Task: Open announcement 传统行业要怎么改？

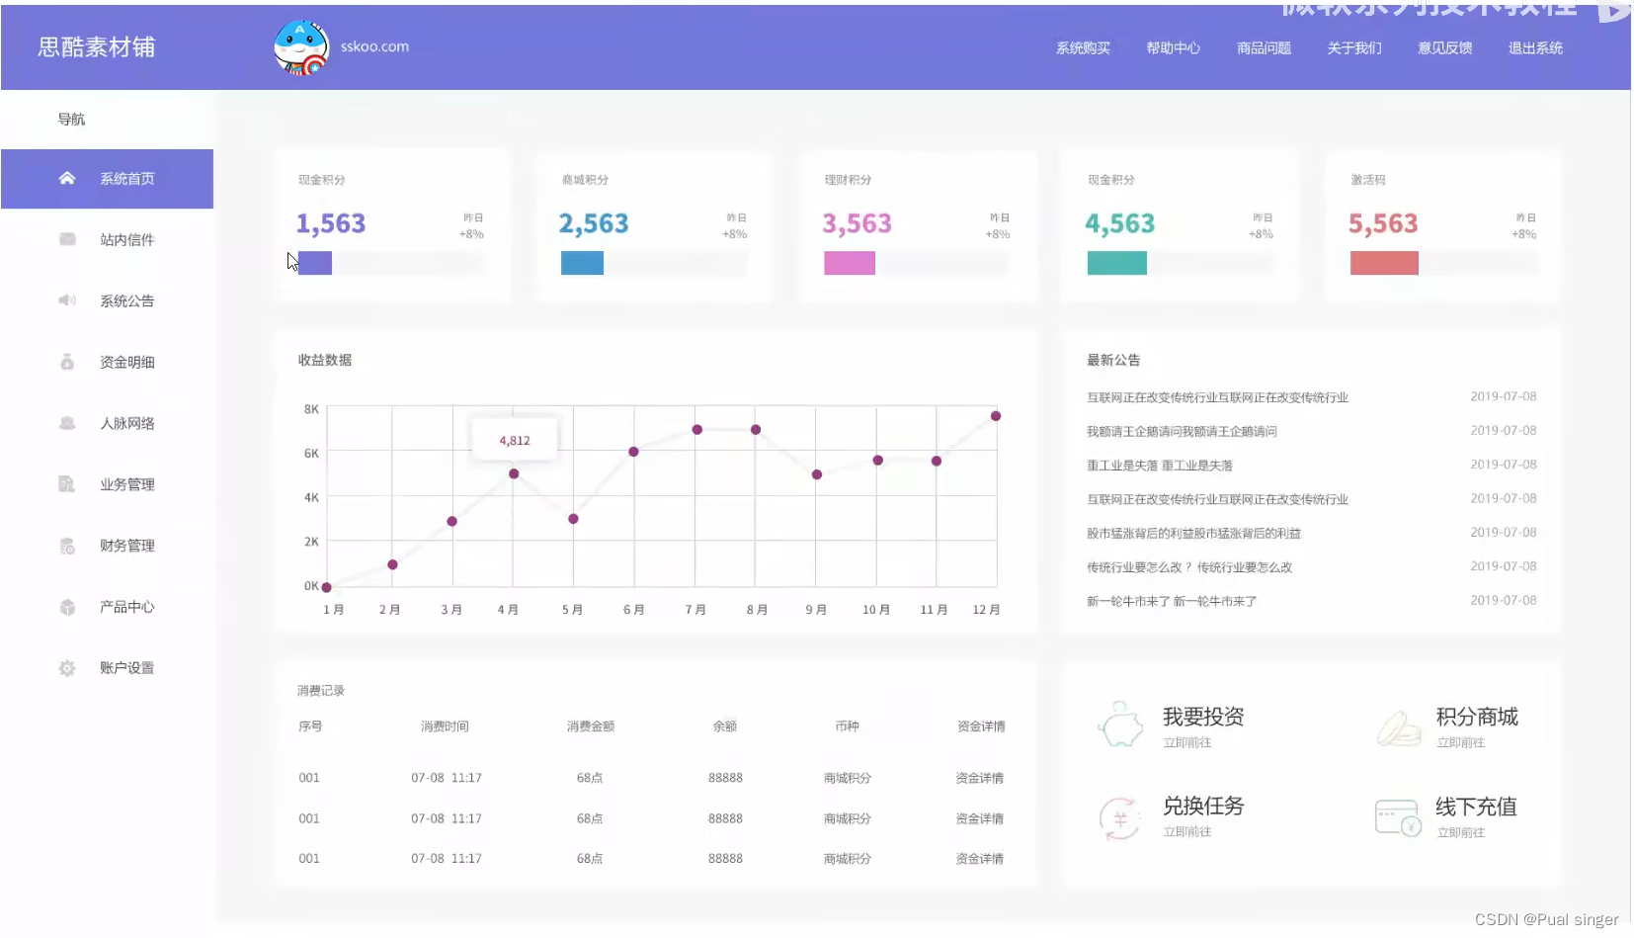Action: click(1189, 567)
